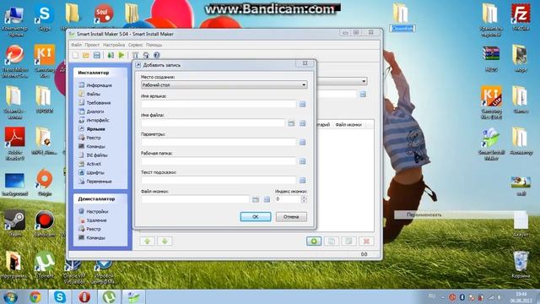Click the green Compile arrows toolbar icon

point(111,55)
